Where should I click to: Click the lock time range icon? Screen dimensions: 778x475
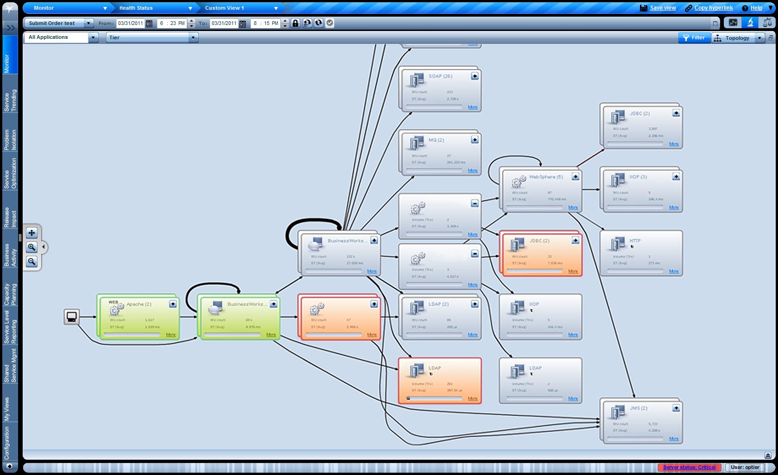pos(295,23)
